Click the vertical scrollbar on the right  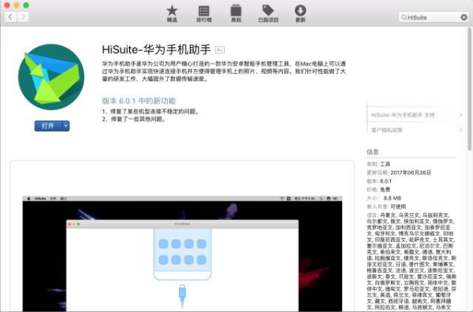point(469,89)
